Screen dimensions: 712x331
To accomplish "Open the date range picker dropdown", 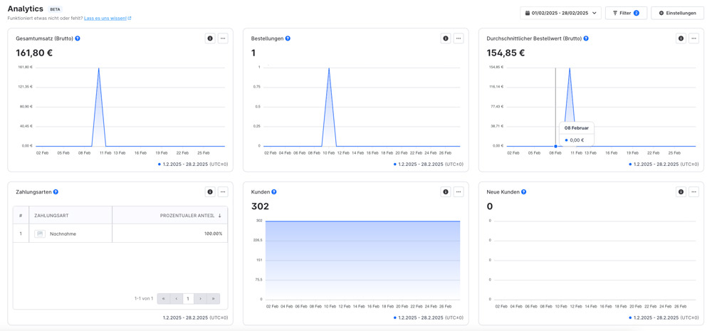I will point(560,13).
